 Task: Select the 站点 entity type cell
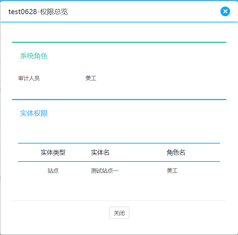tap(53, 171)
